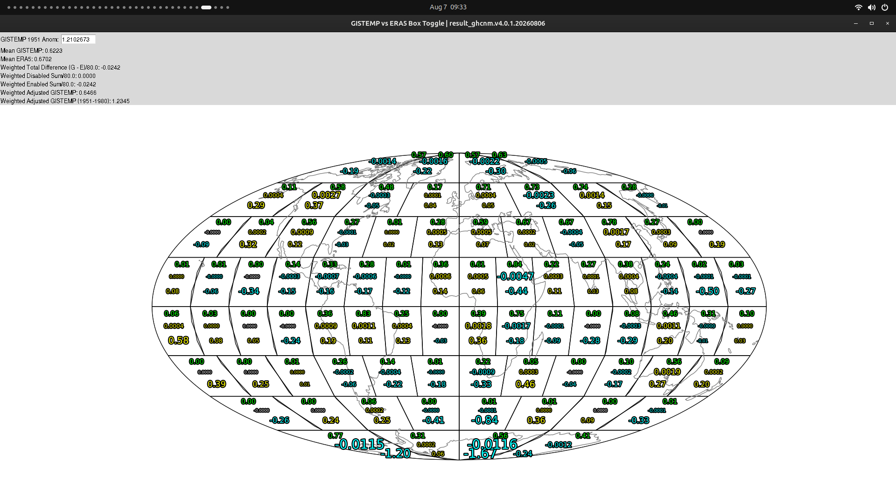Toggle the polar box showing -0.0014
Image resolution: width=896 pixels, height=504 pixels.
tap(383, 161)
